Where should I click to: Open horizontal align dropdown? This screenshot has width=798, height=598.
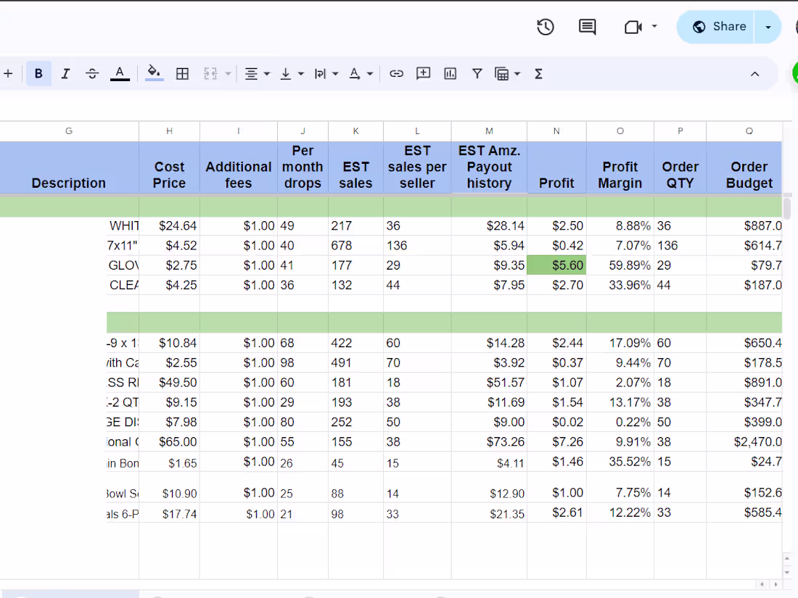point(257,73)
